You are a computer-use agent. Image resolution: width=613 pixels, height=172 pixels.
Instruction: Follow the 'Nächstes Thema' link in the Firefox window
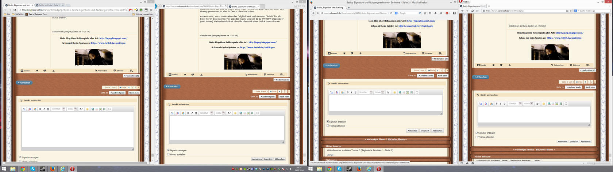coord(397,139)
